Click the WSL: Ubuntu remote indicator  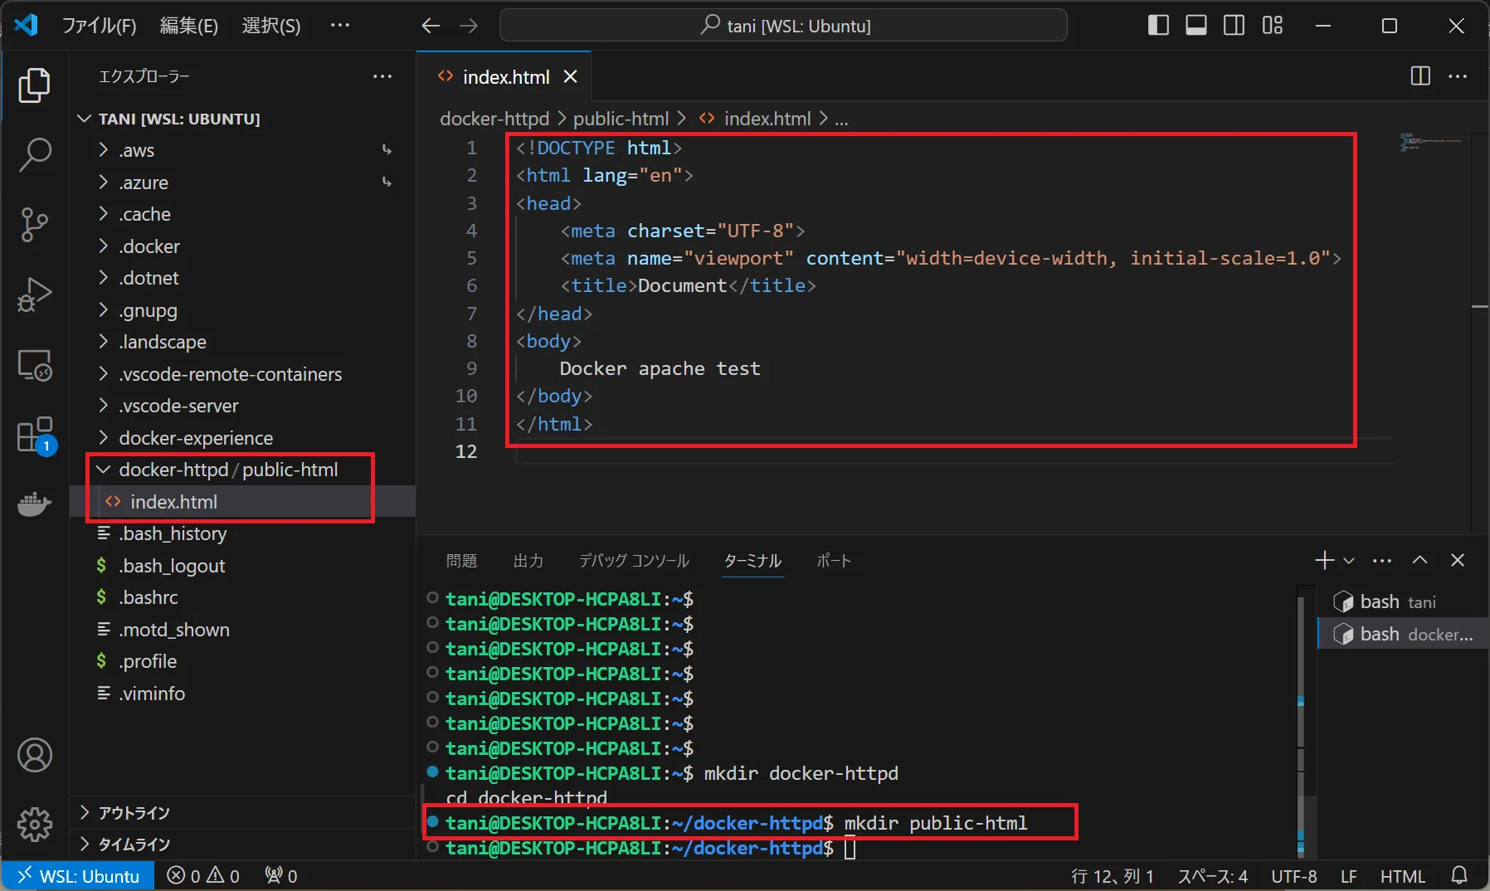[x=79, y=876]
